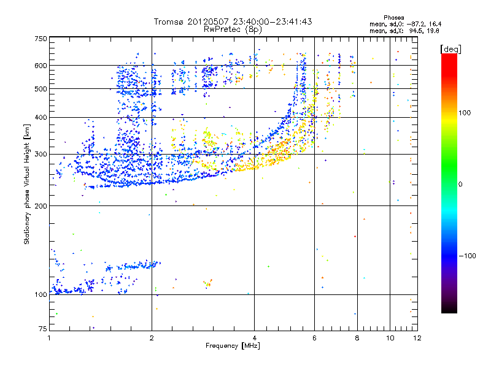Click y-axis tick label '400'

click(41, 118)
